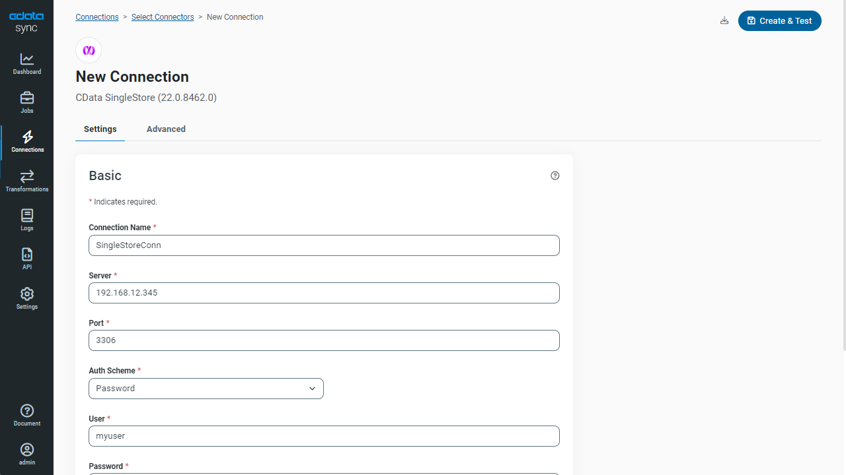The image size is (846, 475).
Task: Click the 'New Connection' breadcrumb text
Action: coord(235,17)
